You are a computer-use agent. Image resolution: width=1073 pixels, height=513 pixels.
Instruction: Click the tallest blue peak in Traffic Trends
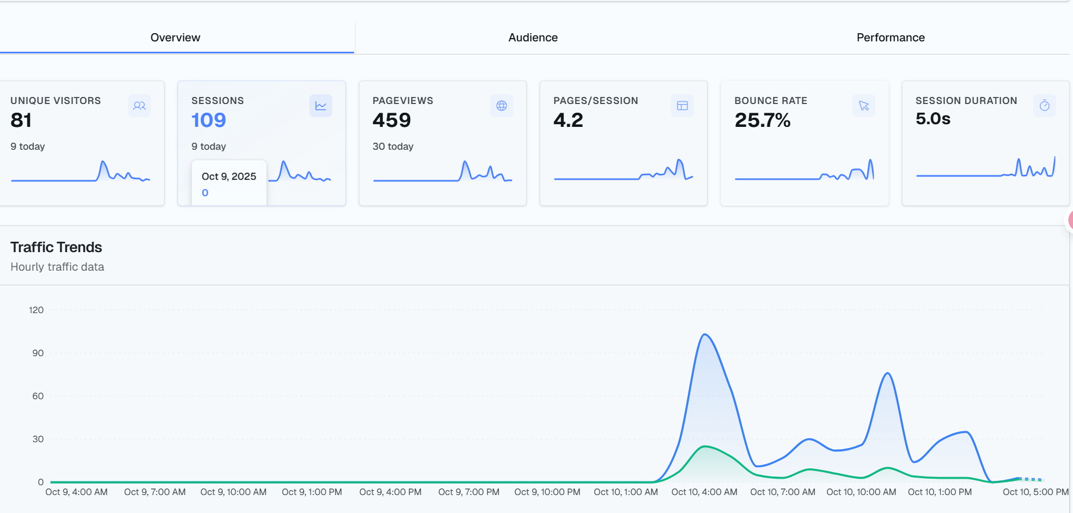click(x=705, y=334)
